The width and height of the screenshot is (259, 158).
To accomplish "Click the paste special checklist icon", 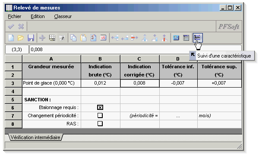I will tap(93, 38).
